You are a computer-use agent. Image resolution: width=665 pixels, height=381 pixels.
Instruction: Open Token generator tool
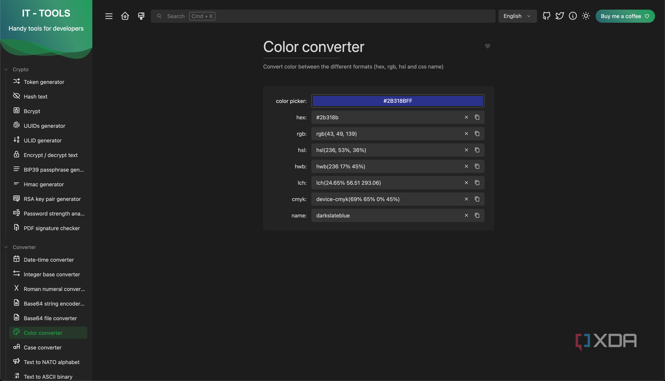(x=48, y=82)
